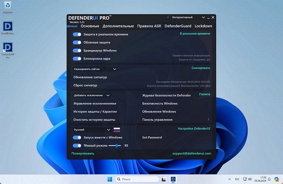The image size is (283, 184).
Task: Open the volume tray icon
Action: [250, 179]
